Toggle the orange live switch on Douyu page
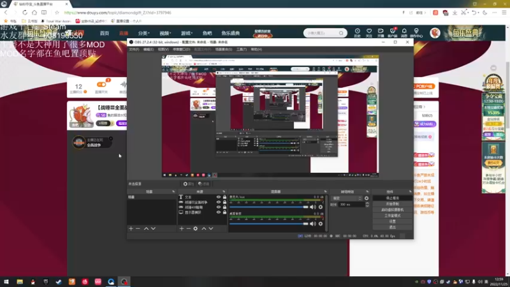 click(x=101, y=85)
